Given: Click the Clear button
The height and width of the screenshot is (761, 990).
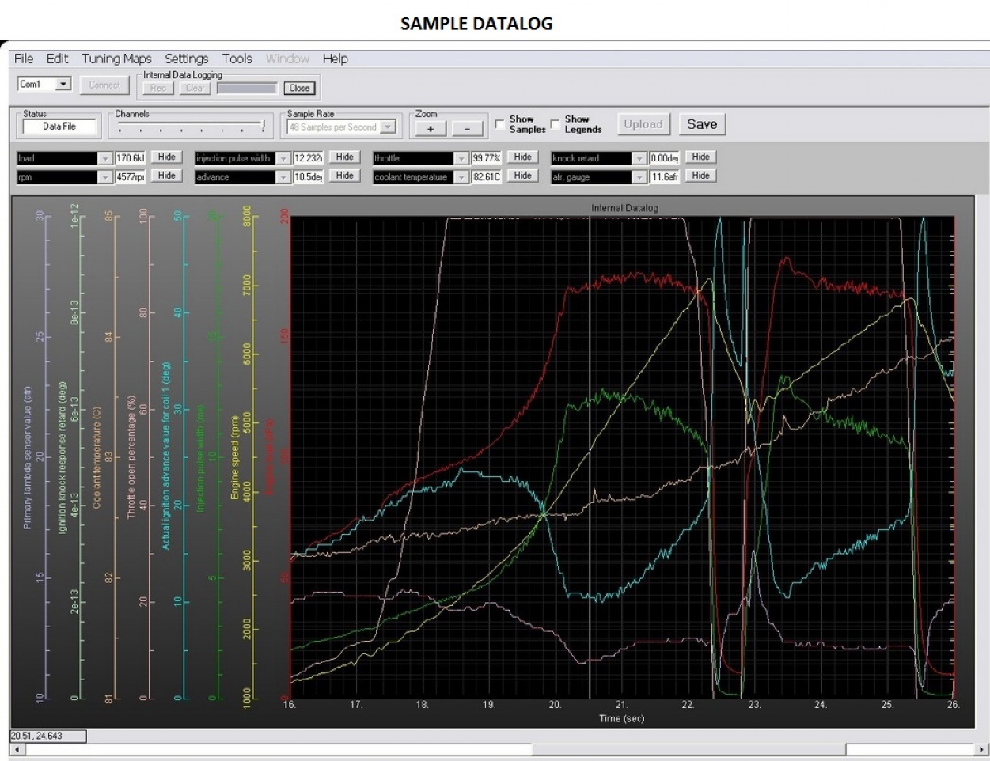Looking at the screenshot, I should (195, 88).
